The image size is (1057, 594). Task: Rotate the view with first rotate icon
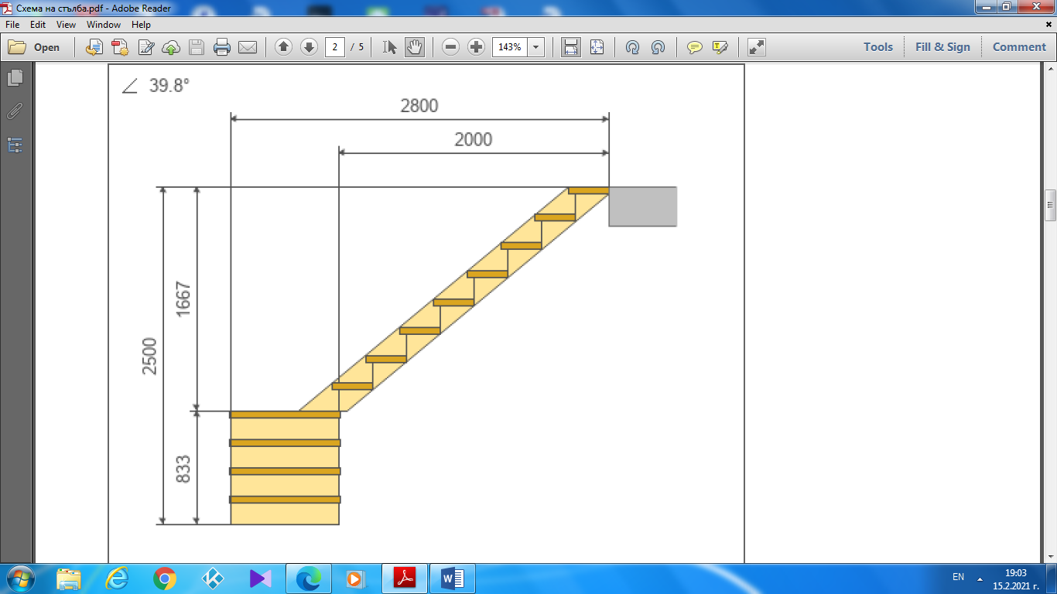632,47
